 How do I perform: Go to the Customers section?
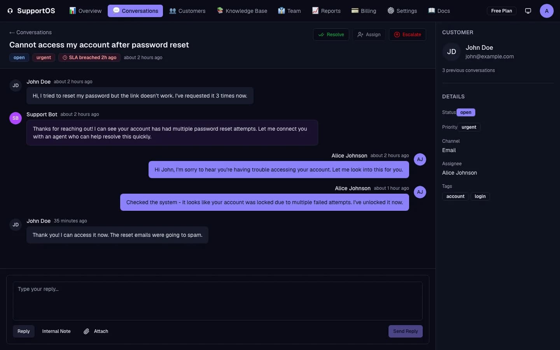(x=187, y=11)
